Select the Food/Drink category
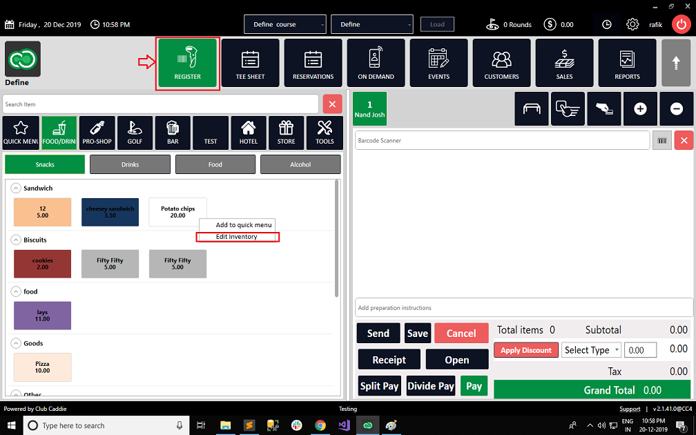 [59, 133]
